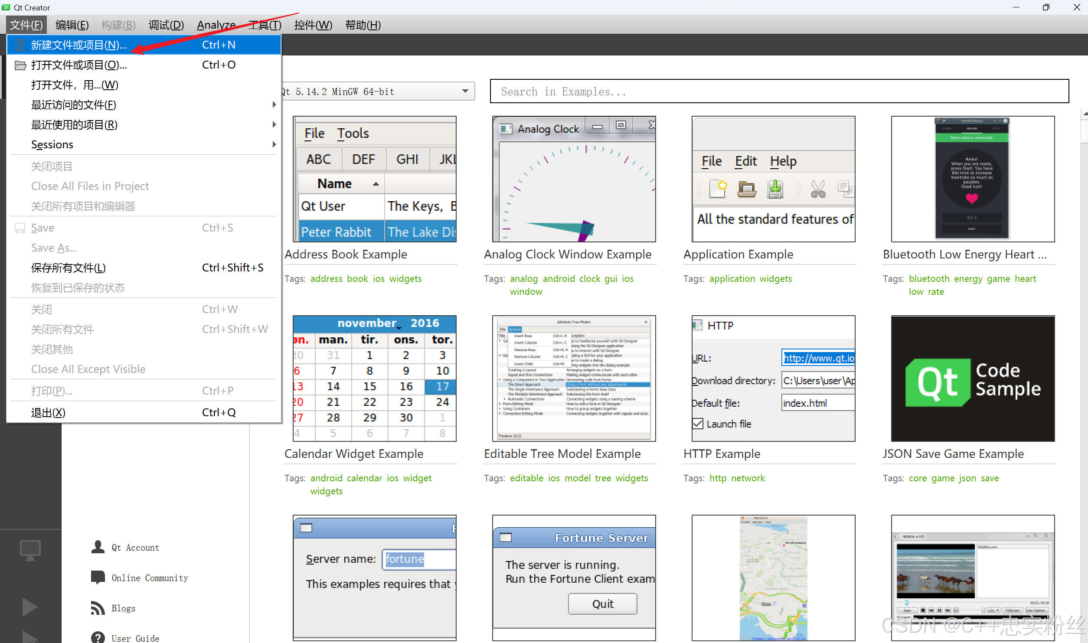Select 新建文件或项目(N)... menu entry
This screenshot has width=1088, height=643.
click(x=144, y=45)
